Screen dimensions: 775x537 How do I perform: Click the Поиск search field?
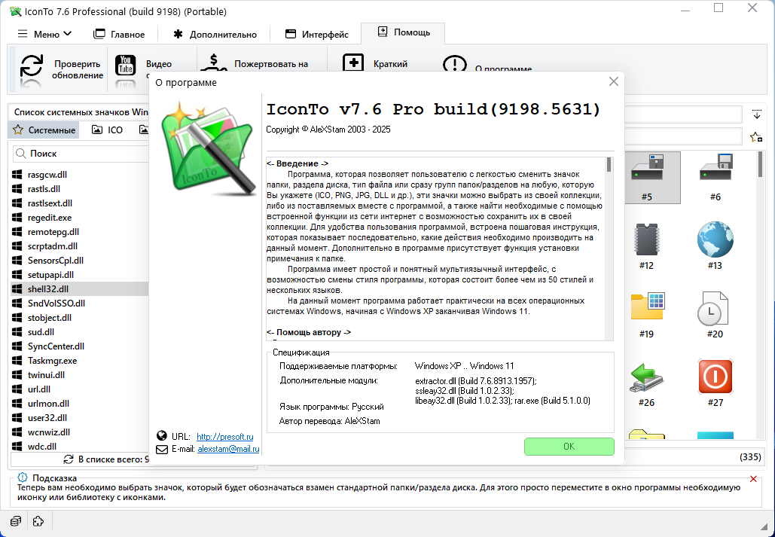pos(81,154)
